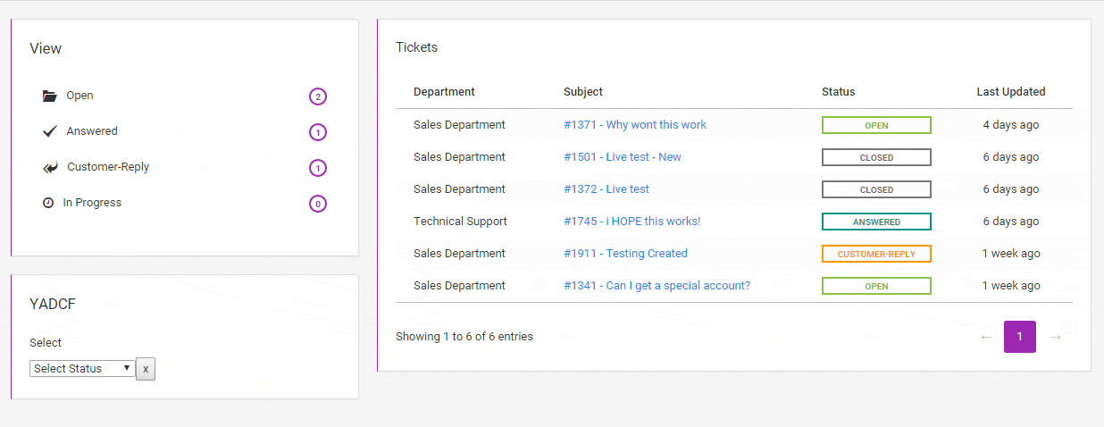Click the In Progress count badge showing 0
Viewport: 1104px width, 427px height.
coord(317,204)
